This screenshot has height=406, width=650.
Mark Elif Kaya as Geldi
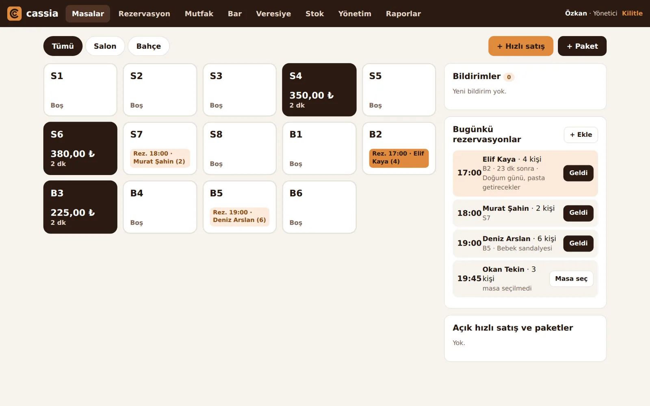pos(578,173)
